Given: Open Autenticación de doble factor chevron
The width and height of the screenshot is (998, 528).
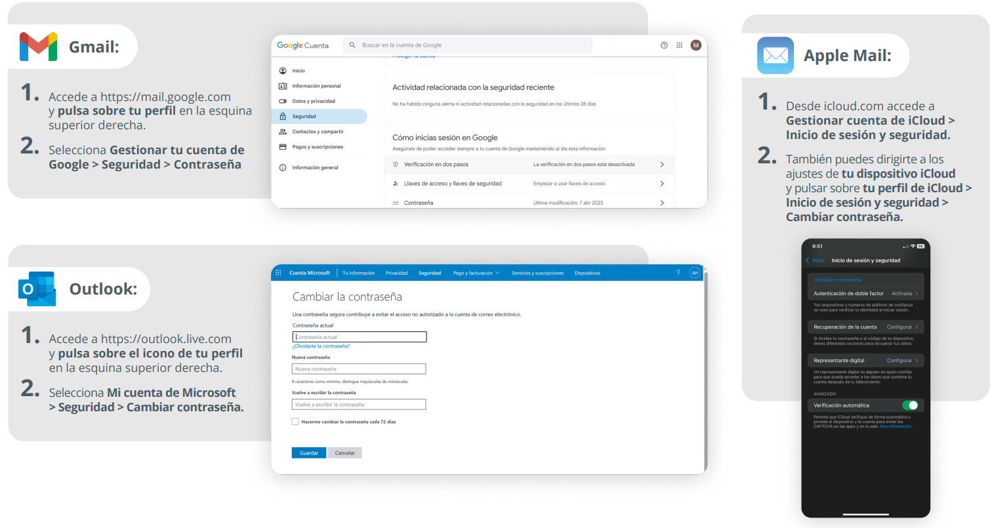Looking at the screenshot, I should tap(917, 293).
